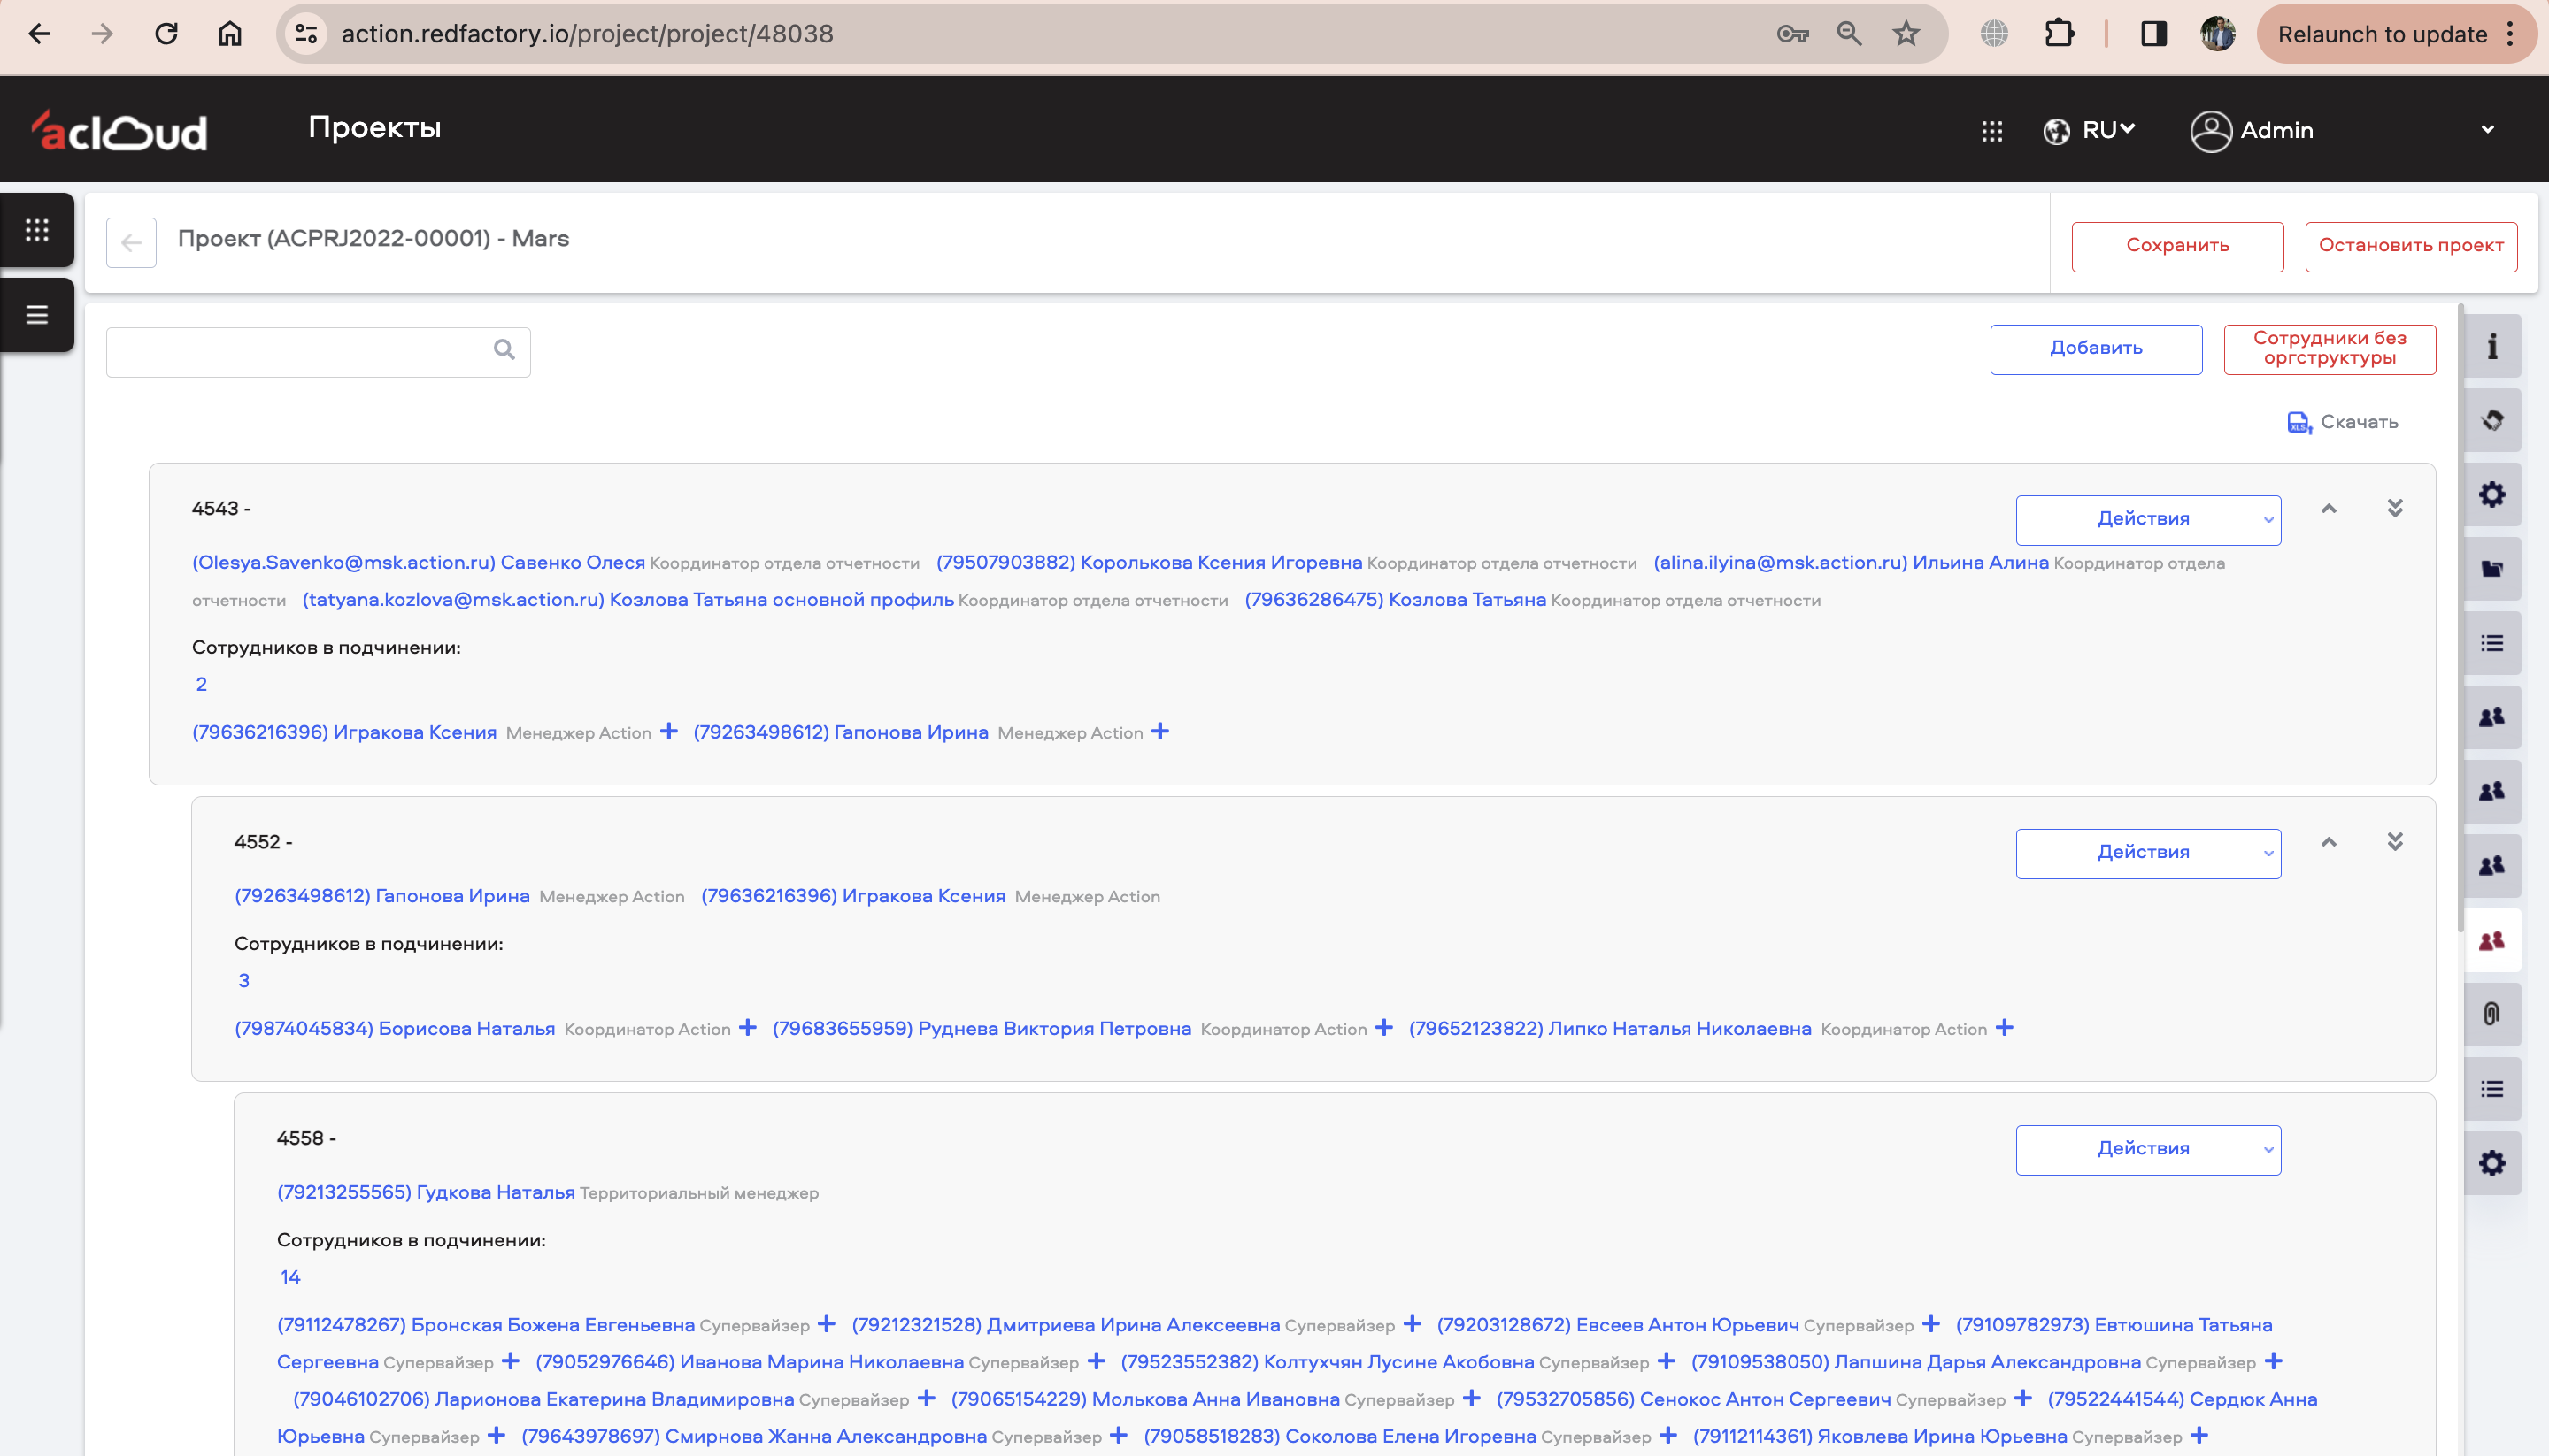Click Сотрудники без оргструктуры button
The image size is (2549, 1456).
pyautogui.click(x=2329, y=349)
